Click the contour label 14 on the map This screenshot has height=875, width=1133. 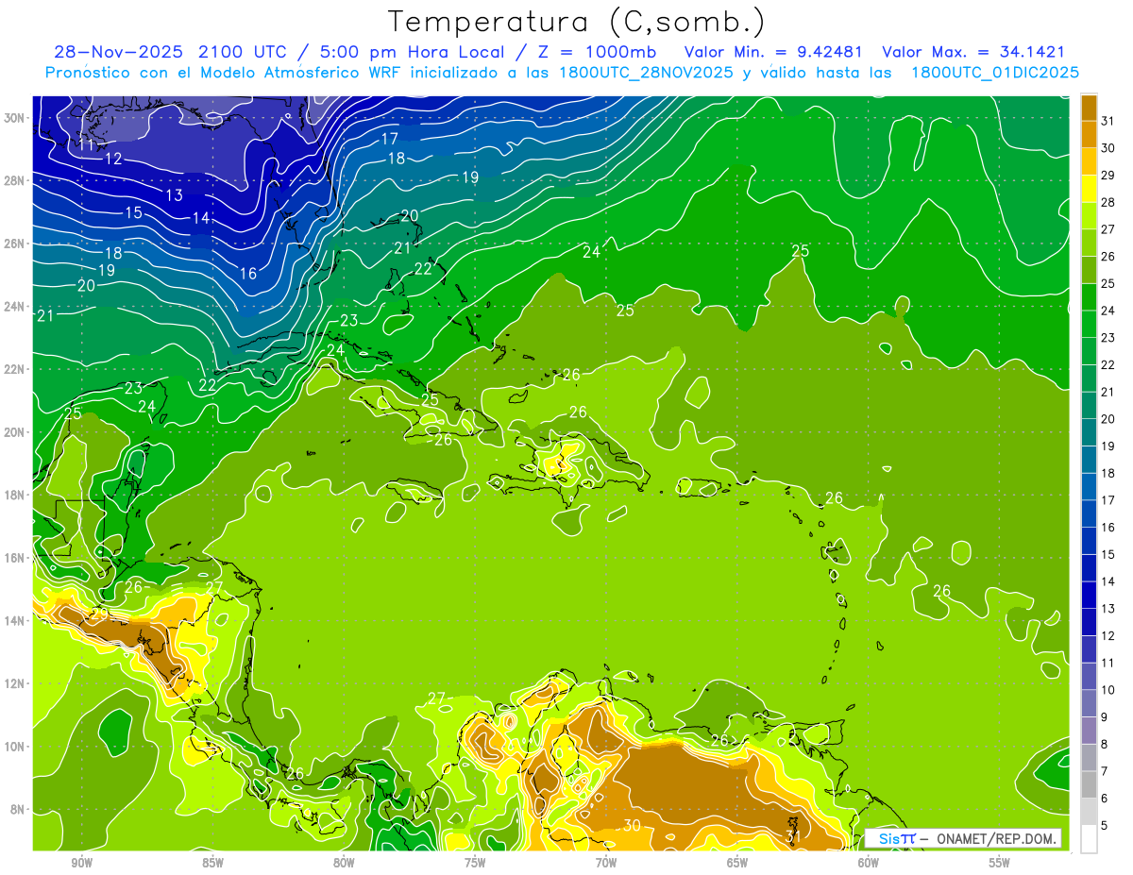(x=201, y=218)
